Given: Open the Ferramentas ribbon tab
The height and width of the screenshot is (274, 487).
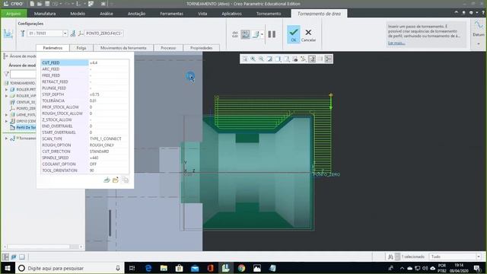Looking at the screenshot, I should [171, 14].
